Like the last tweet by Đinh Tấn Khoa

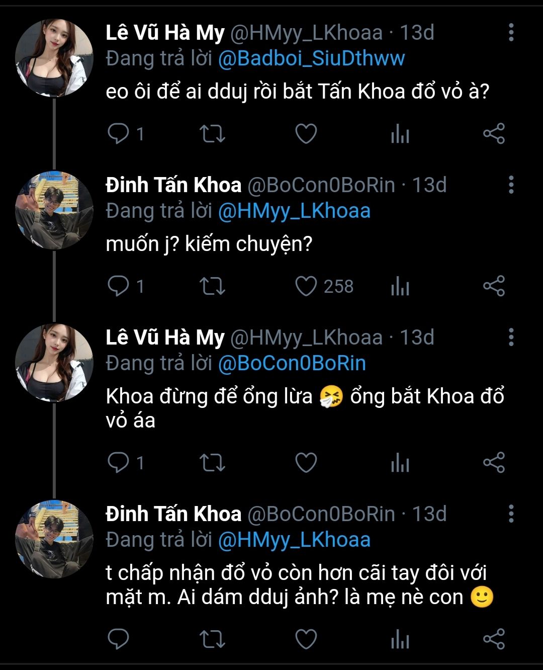click(x=306, y=639)
